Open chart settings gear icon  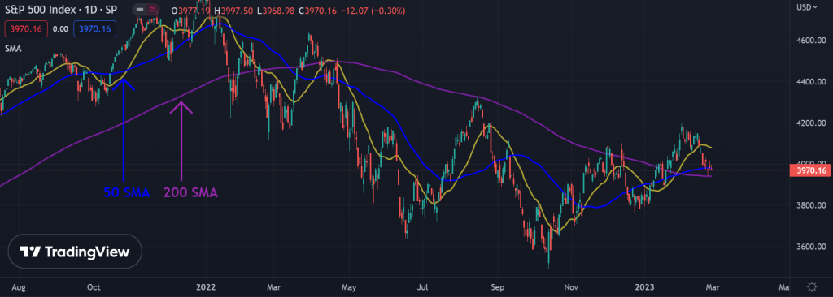point(811,287)
